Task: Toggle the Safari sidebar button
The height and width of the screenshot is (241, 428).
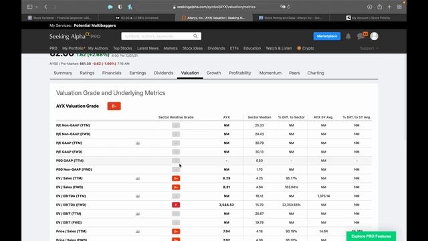Action: click(29, 7)
